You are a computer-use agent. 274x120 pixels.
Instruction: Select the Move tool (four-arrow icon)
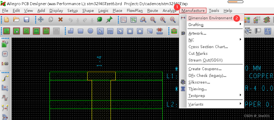(x=41, y=19)
